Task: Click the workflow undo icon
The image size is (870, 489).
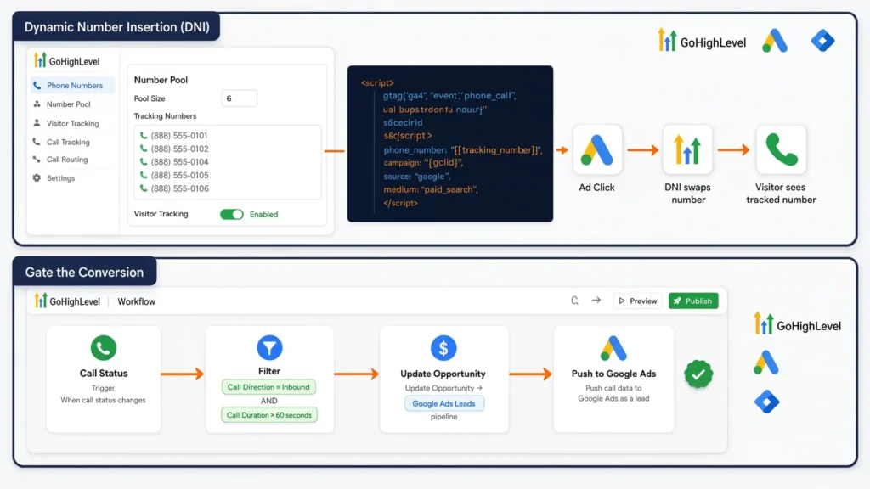Action: tap(575, 301)
